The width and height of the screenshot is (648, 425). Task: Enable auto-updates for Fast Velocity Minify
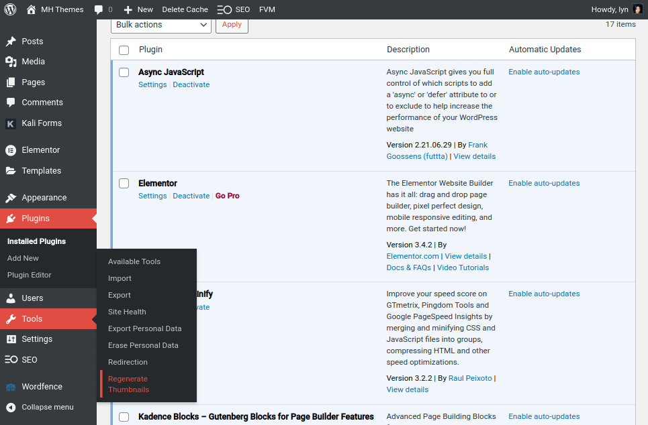click(544, 294)
